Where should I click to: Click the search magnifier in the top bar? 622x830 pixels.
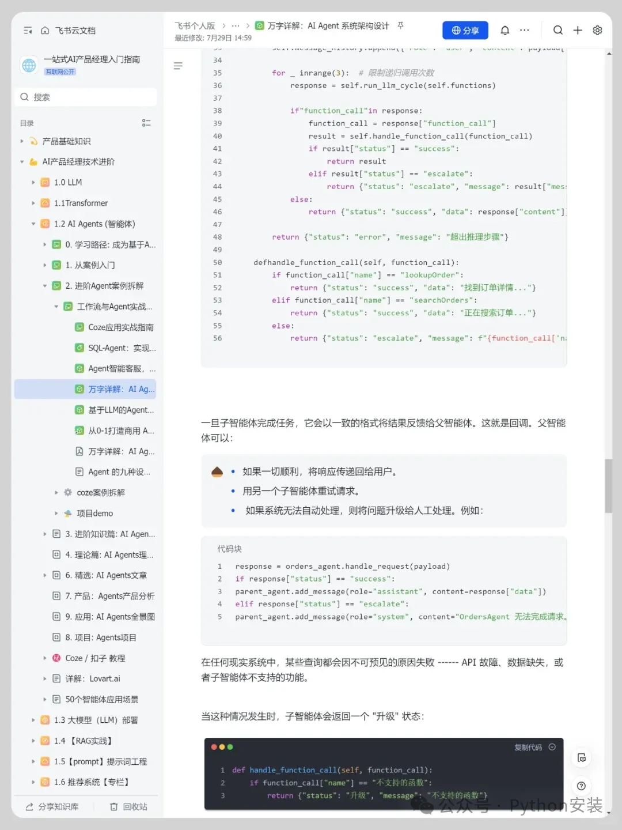coord(558,31)
